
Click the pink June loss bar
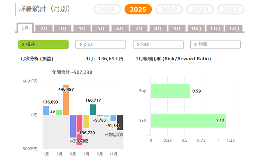pos(79,129)
